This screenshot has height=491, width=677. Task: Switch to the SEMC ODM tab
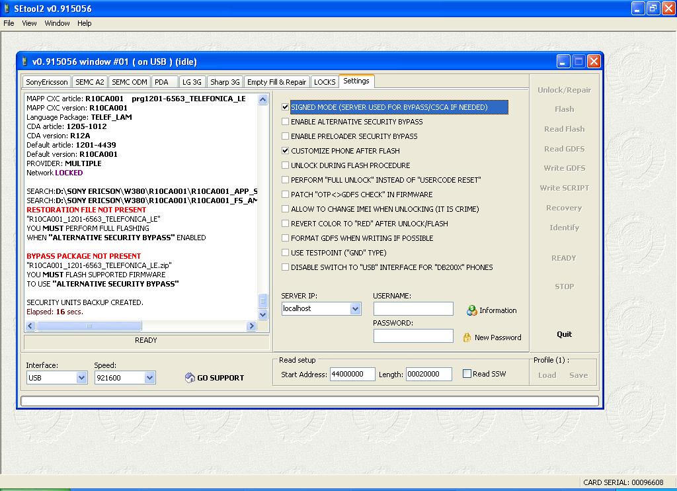130,82
